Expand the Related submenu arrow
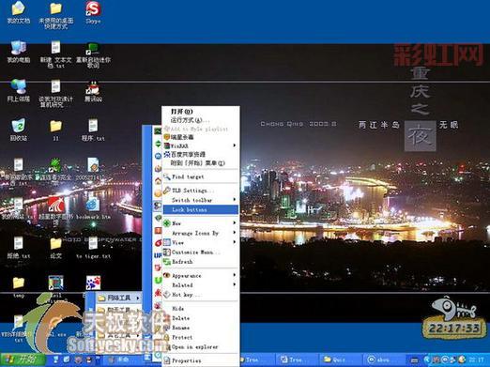 pos(234,284)
